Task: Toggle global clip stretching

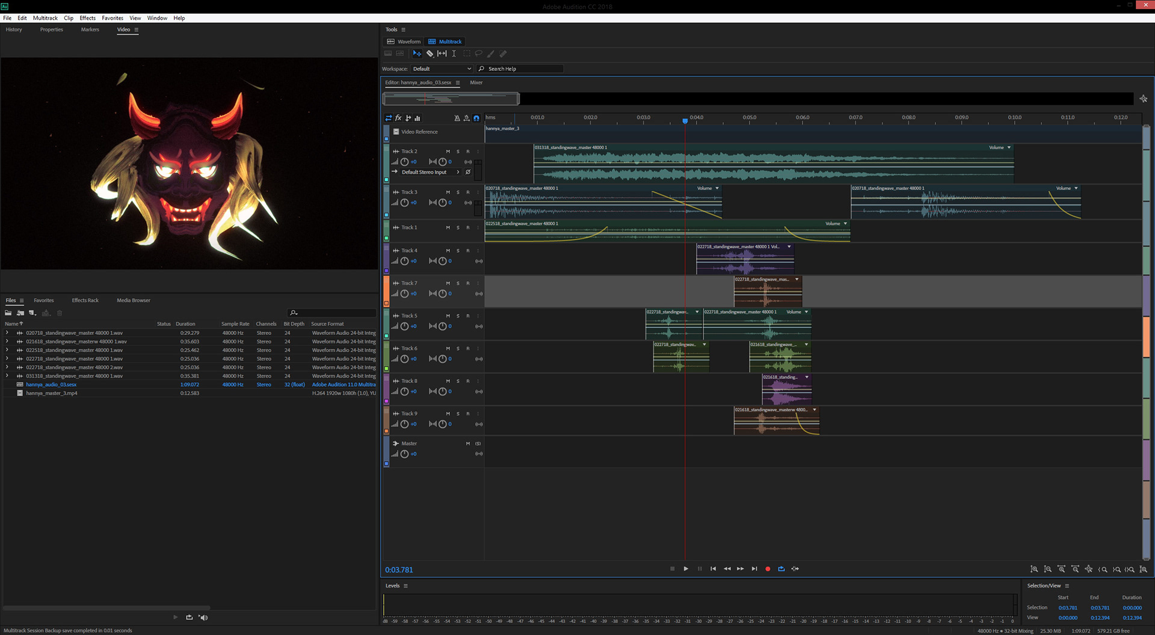Action: click(x=467, y=118)
